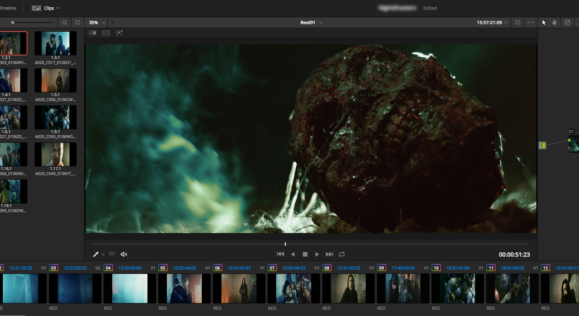Image resolution: width=579 pixels, height=316 pixels.
Task: Open gallery search with magnifier icon
Action: point(65,22)
